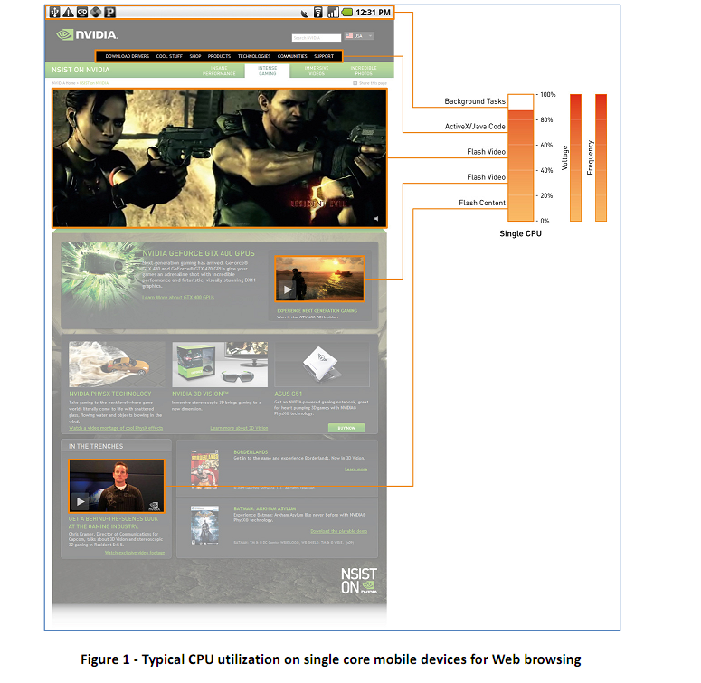This screenshot has height=683, width=701.
Task: Click the ASUS G51 heading
Action: (289, 394)
